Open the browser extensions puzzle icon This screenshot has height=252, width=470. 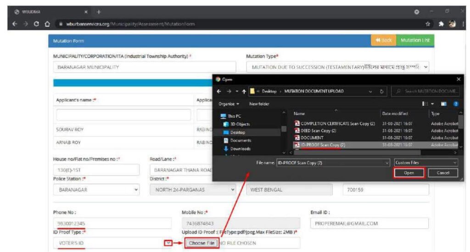pyautogui.click(x=441, y=24)
